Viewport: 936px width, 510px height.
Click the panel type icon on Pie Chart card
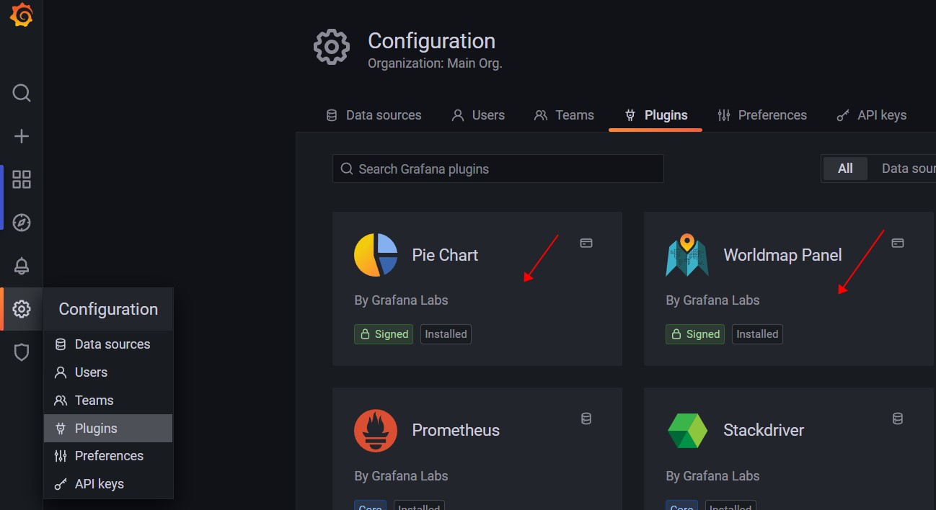pos(586,243)
